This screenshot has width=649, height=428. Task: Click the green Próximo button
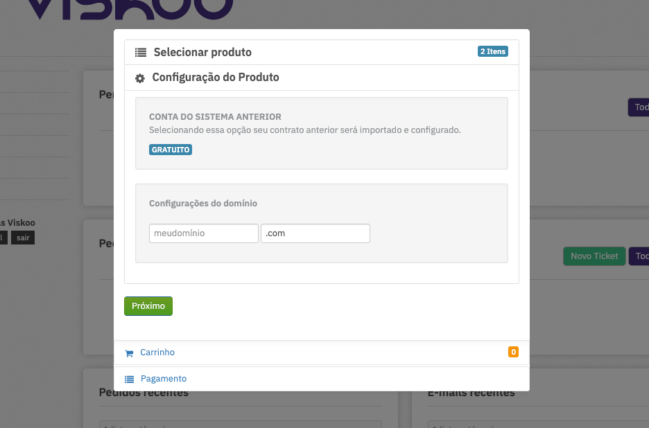[x=148, y=306]
